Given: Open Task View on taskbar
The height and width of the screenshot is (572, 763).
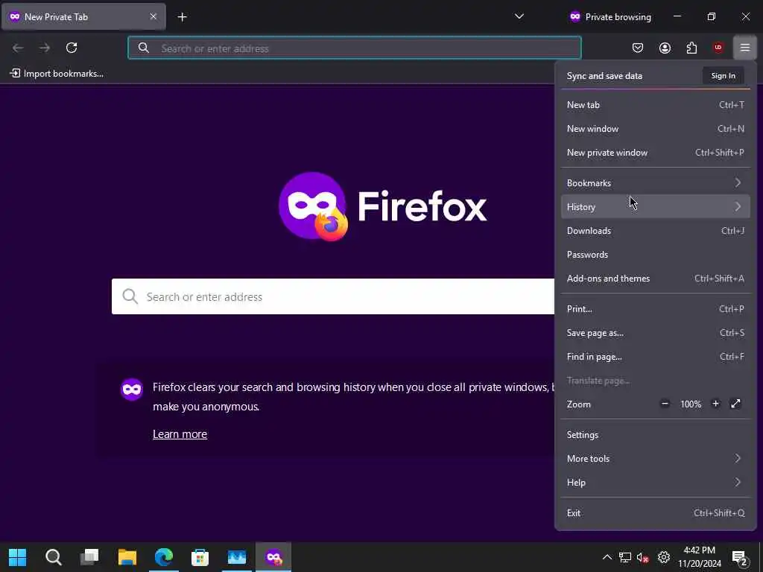Looking at the screenshot, I should point(89,557).
